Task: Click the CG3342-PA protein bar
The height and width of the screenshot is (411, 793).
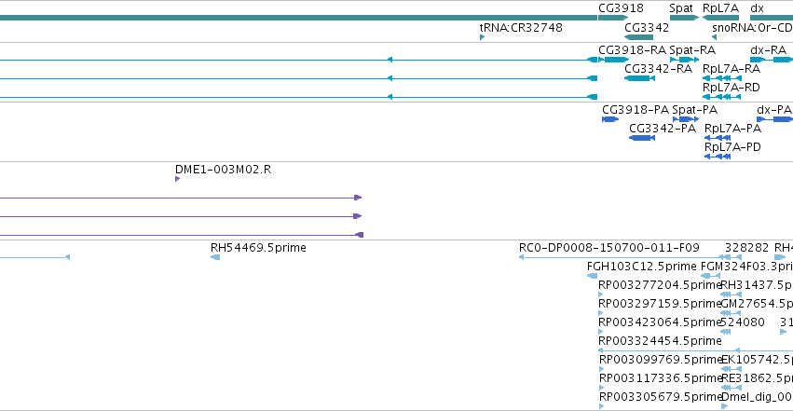Action: [642, 138]
